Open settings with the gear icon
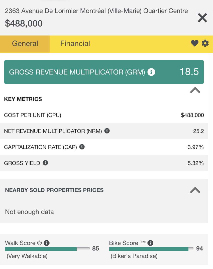 coord(205,43)
